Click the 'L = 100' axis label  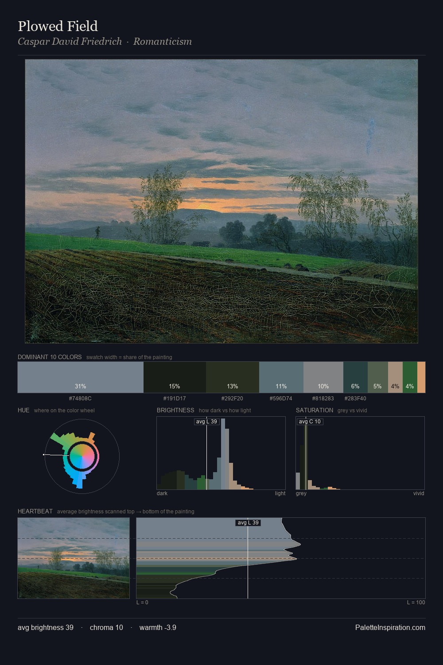click(x=416, y=602)
